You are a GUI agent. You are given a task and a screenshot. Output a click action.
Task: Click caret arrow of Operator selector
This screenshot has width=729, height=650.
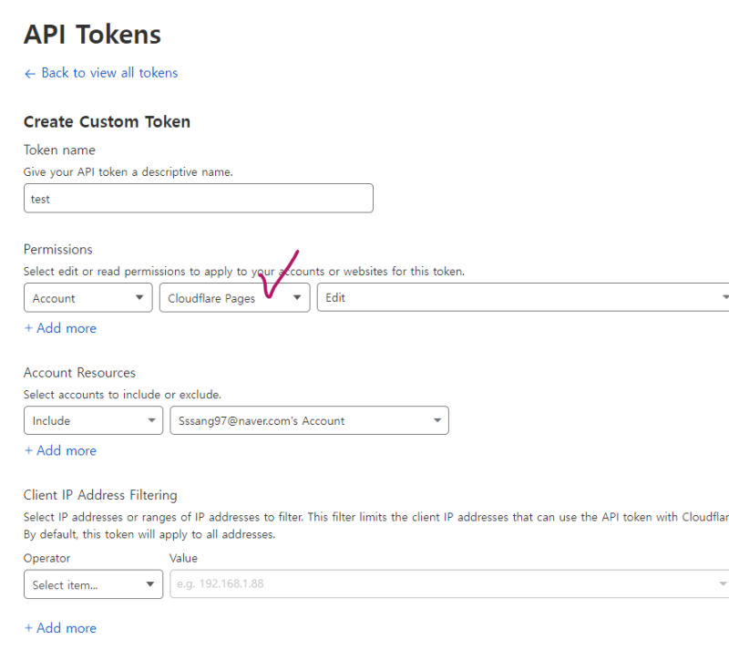[151, 585]
